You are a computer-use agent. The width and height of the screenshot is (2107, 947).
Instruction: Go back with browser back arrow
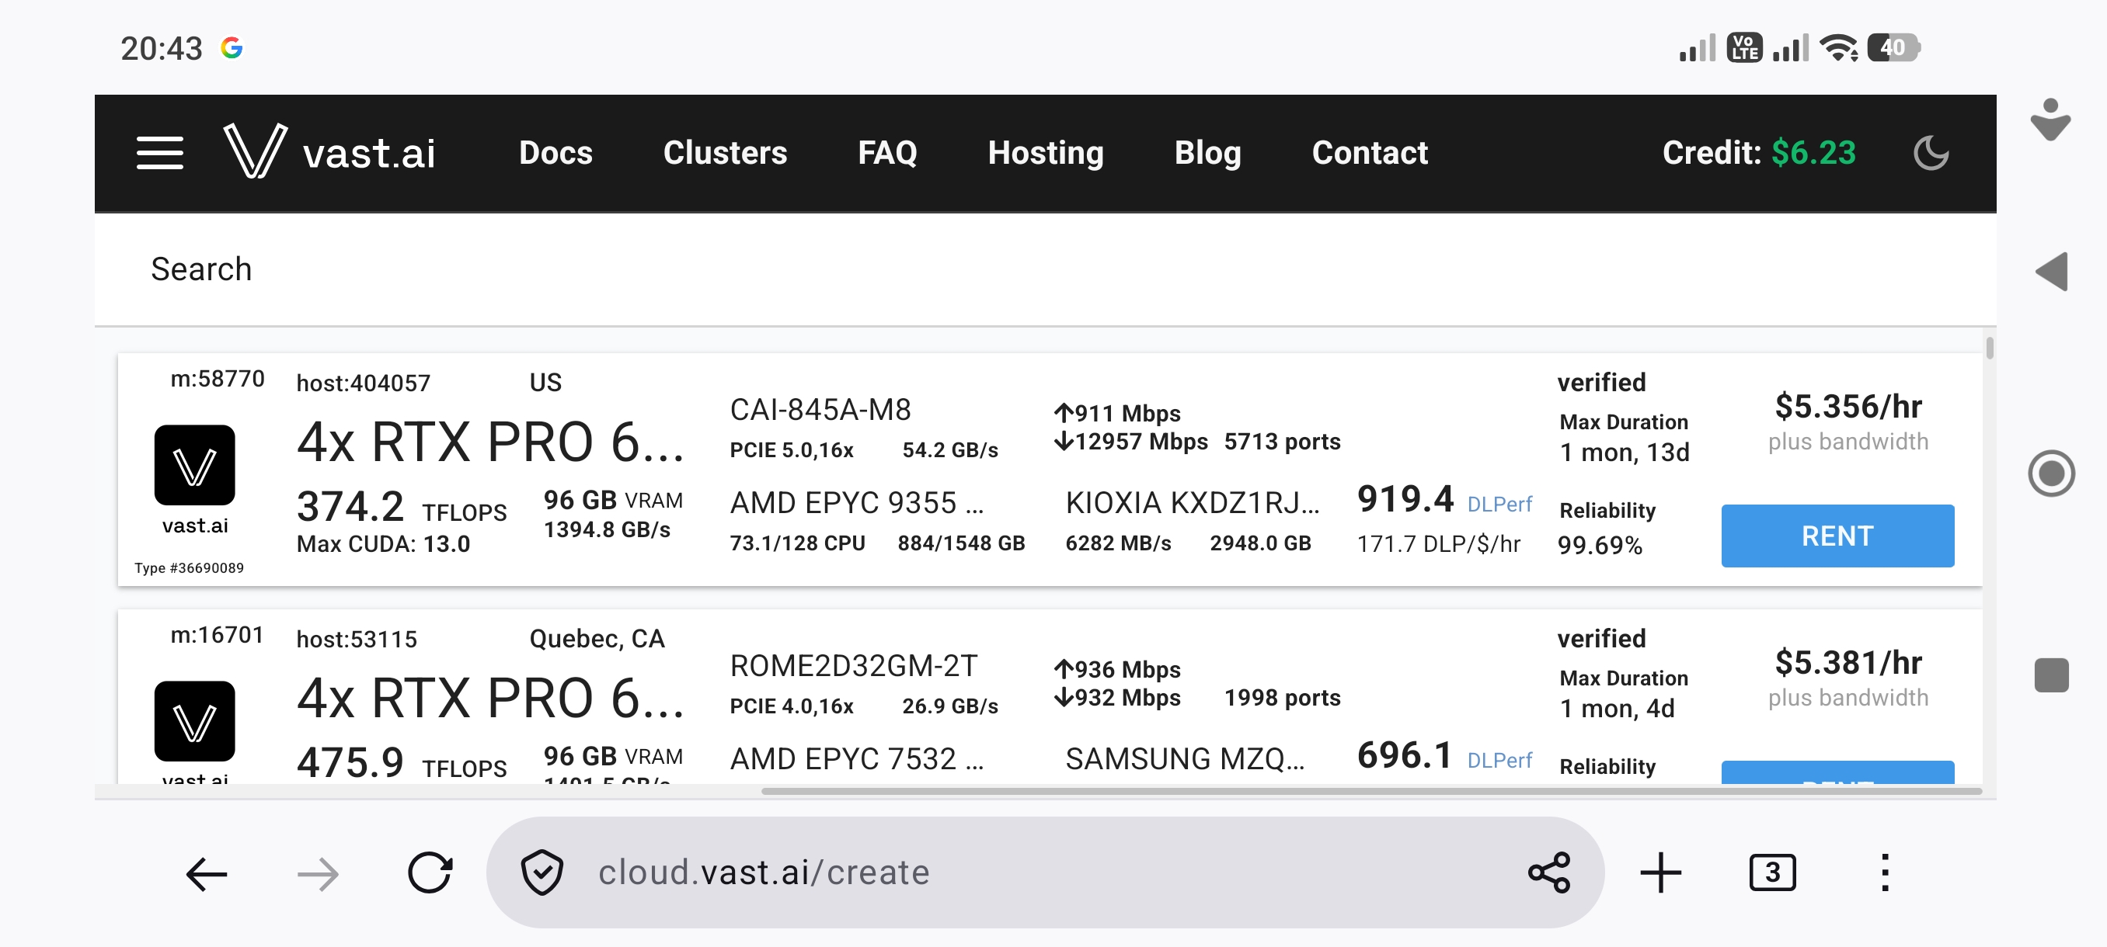click(x=206, y=873)
